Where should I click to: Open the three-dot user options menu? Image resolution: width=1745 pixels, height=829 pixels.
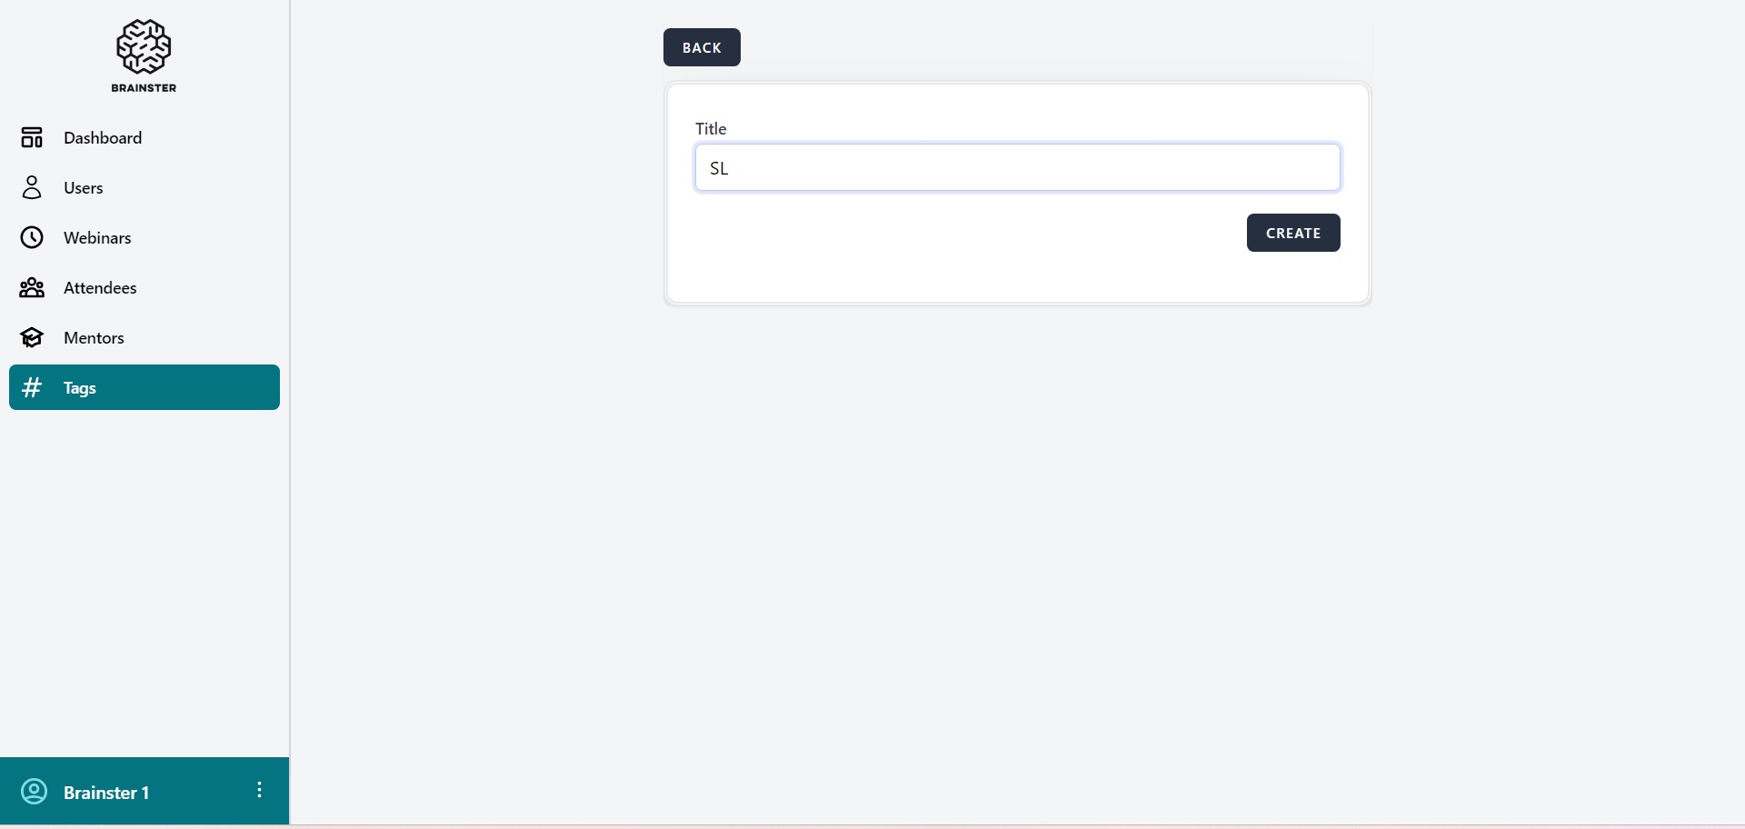(x=259, y=790)
